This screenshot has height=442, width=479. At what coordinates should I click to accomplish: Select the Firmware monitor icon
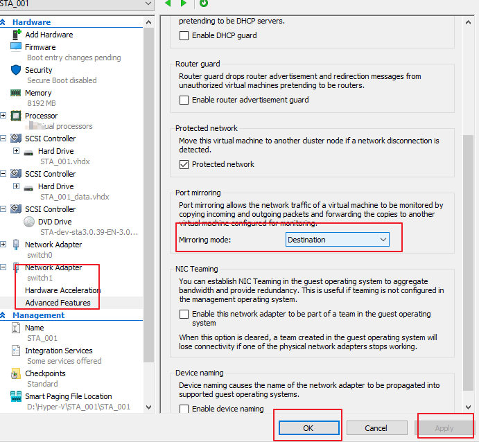click(16, 47)
